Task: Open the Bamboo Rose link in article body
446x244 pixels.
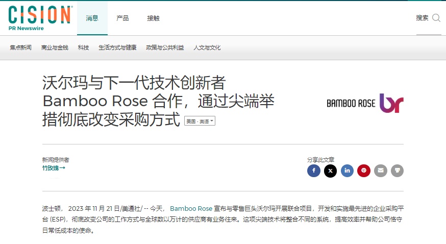Action: pyautogui.click(x=191, y=208)
